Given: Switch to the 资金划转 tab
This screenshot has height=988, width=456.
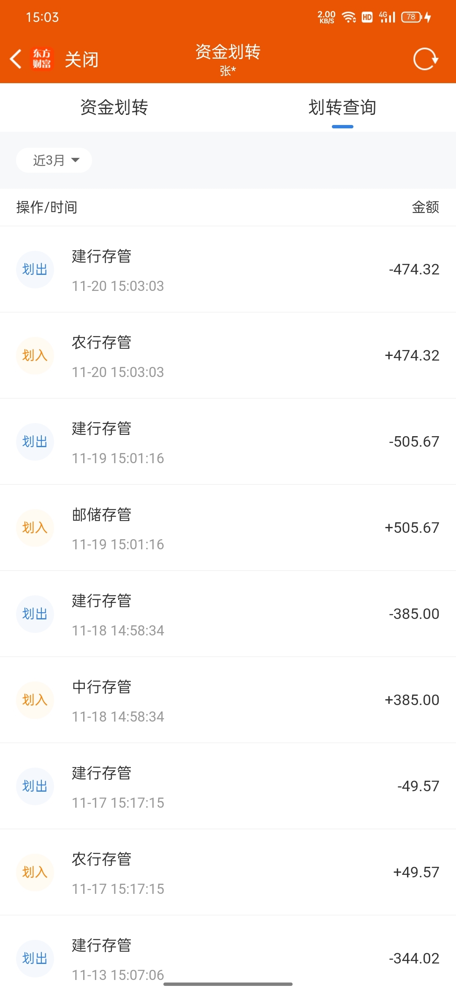Looking at the screenshot, I should coord(114,107).
